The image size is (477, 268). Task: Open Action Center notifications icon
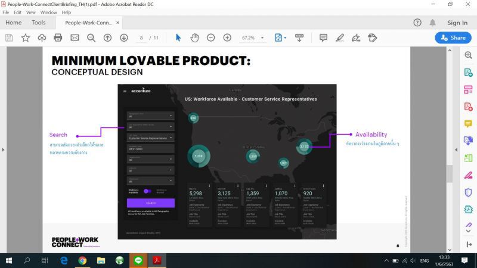[x=464, y=260]
